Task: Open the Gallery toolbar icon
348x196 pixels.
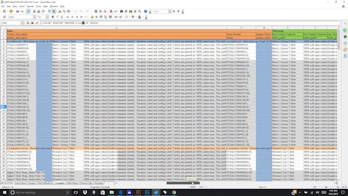Action: click(x=130, y=11)
